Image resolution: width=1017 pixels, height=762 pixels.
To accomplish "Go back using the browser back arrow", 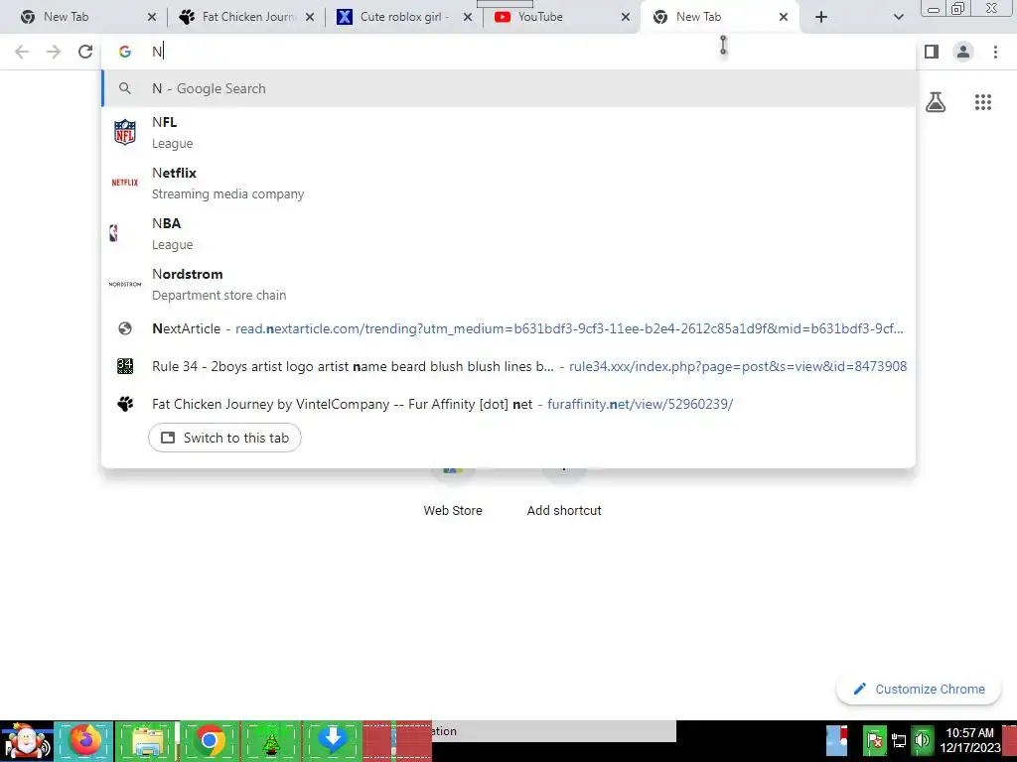I will click(x=22, y=52).
